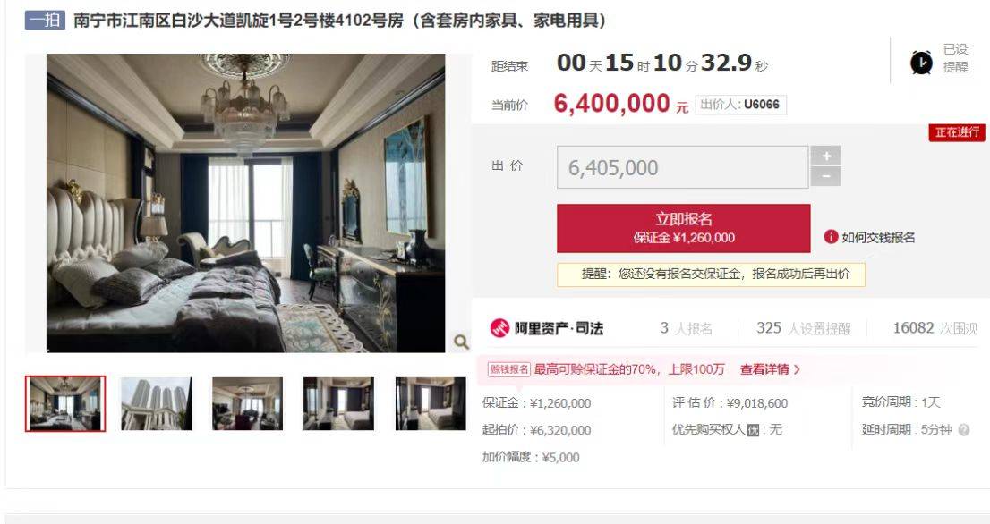Click the 优 badge next to 优先购买权人

pos(753,430)
